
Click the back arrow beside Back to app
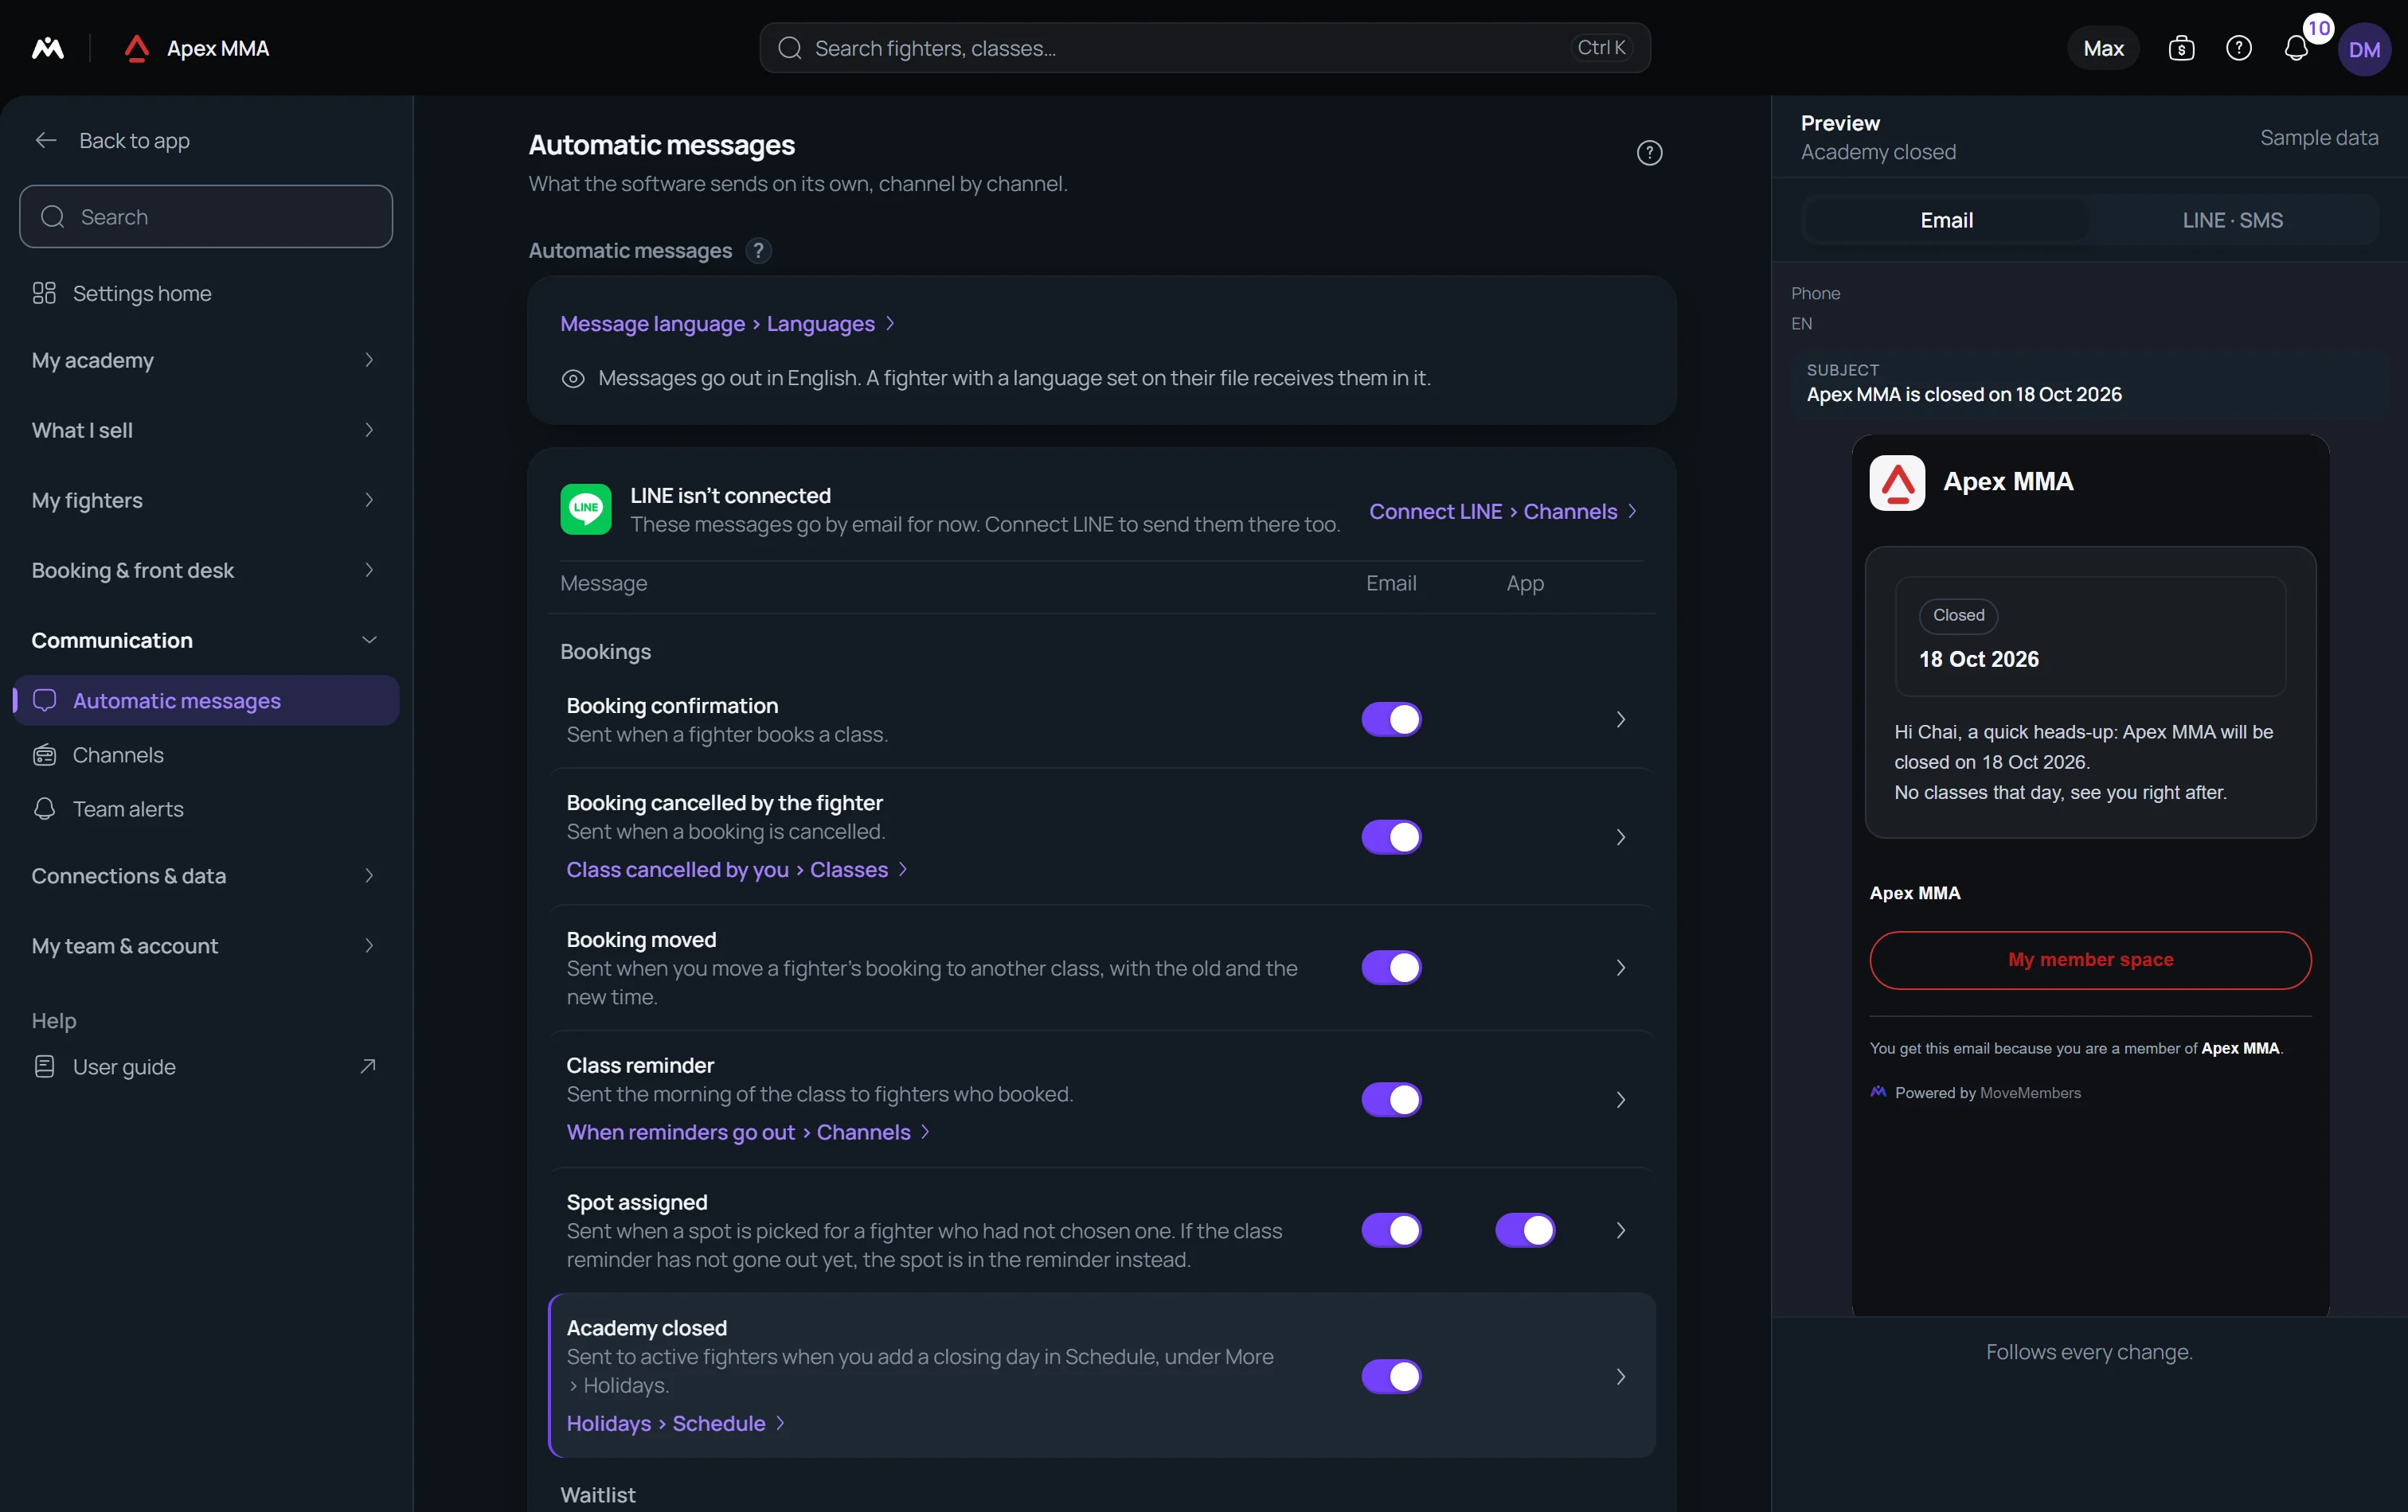tap(46, 140)
